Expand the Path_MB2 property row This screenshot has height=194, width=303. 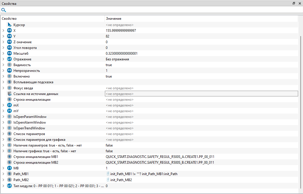click(x=3, y=180)
